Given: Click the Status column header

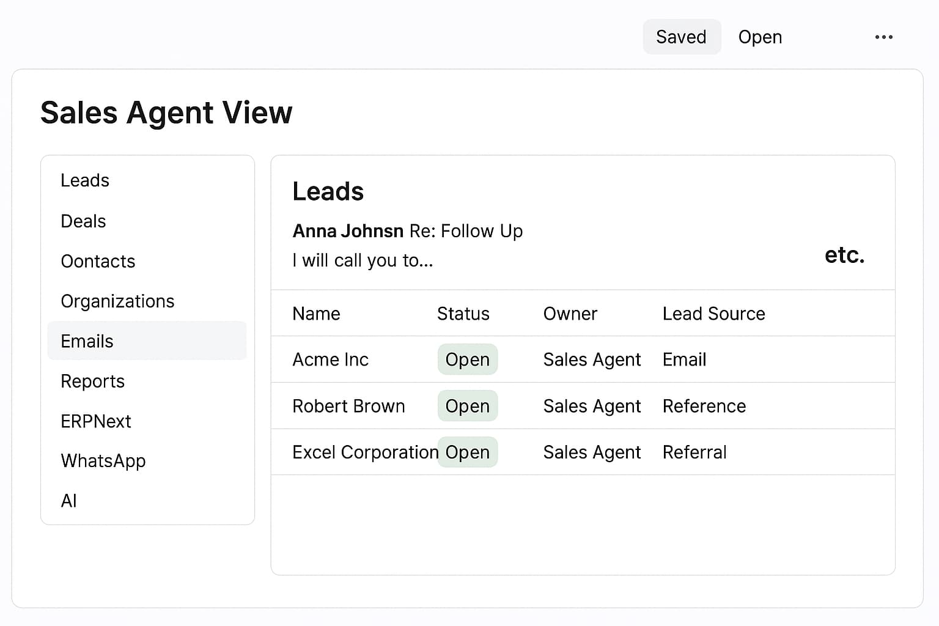Looking at the screenshot, I should pos(463,314).
